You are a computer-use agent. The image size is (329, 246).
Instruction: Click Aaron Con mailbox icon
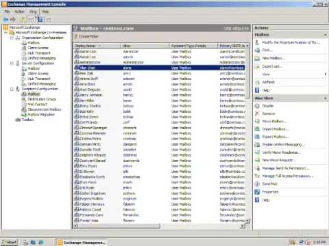coord(77,51)
